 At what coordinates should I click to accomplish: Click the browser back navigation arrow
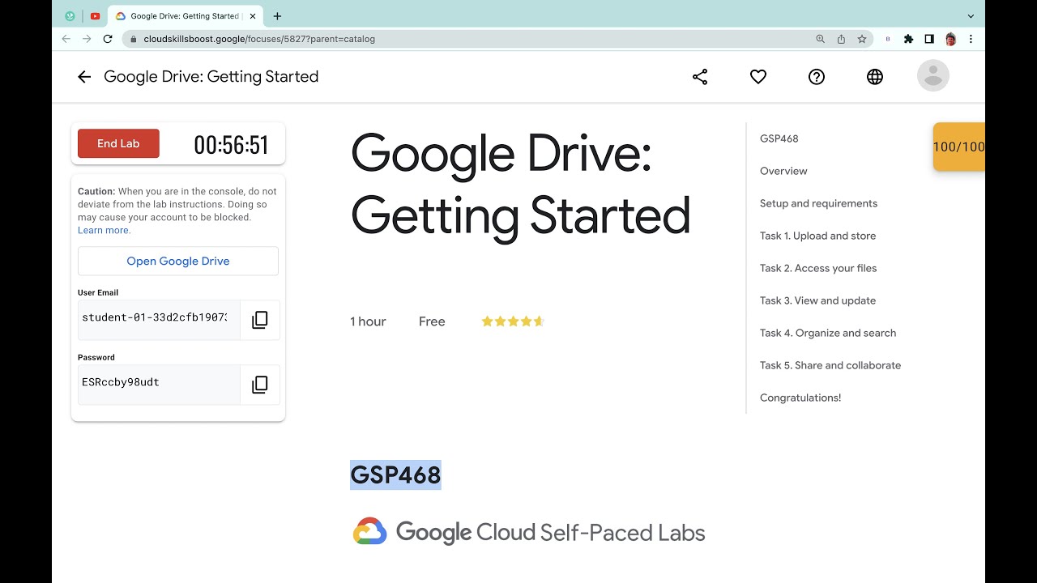[x=66, y=39]
